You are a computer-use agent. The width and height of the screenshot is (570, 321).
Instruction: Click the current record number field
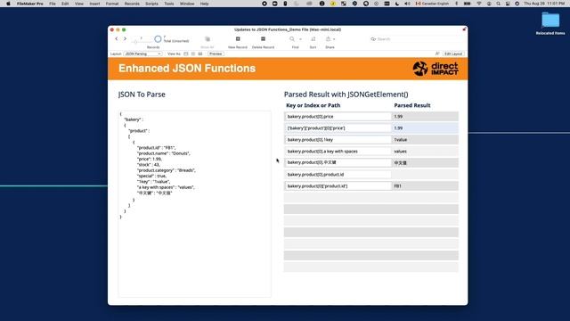[142, 37]
